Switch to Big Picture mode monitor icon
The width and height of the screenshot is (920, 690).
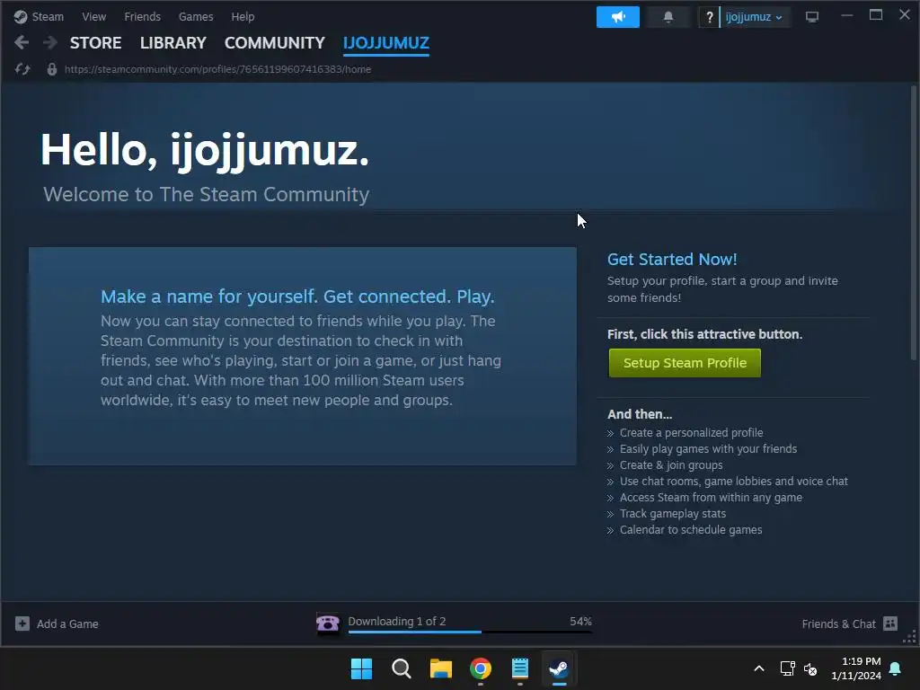(812, 17)
